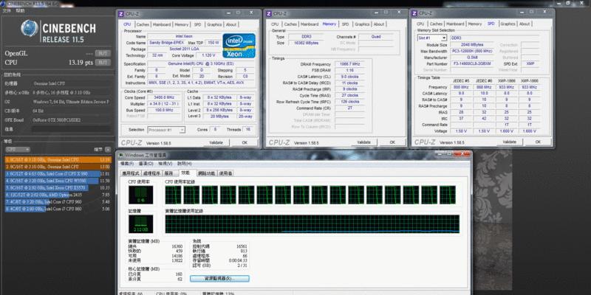The image size is (591, 295).
Task: Switch to 使用者 tab in Task Manager
Action: click(x=225, y=173)
